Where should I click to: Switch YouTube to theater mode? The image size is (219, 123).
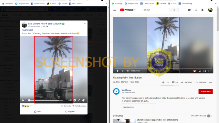click(x=204, y=71)
